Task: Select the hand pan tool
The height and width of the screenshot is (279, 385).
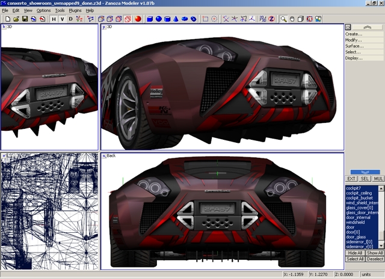Action: pyautogui.click(x=292, y=19)
